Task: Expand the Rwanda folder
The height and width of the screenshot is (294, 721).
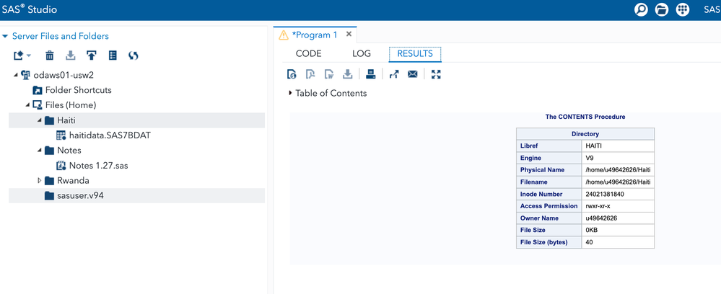Action: [x=40, y=181]
